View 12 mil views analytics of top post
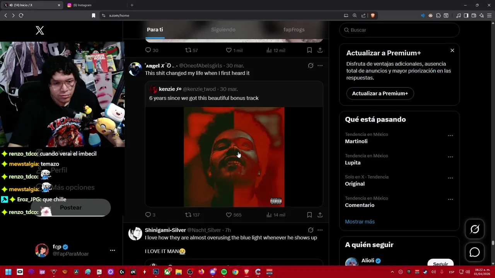 [x=276, y=50]
